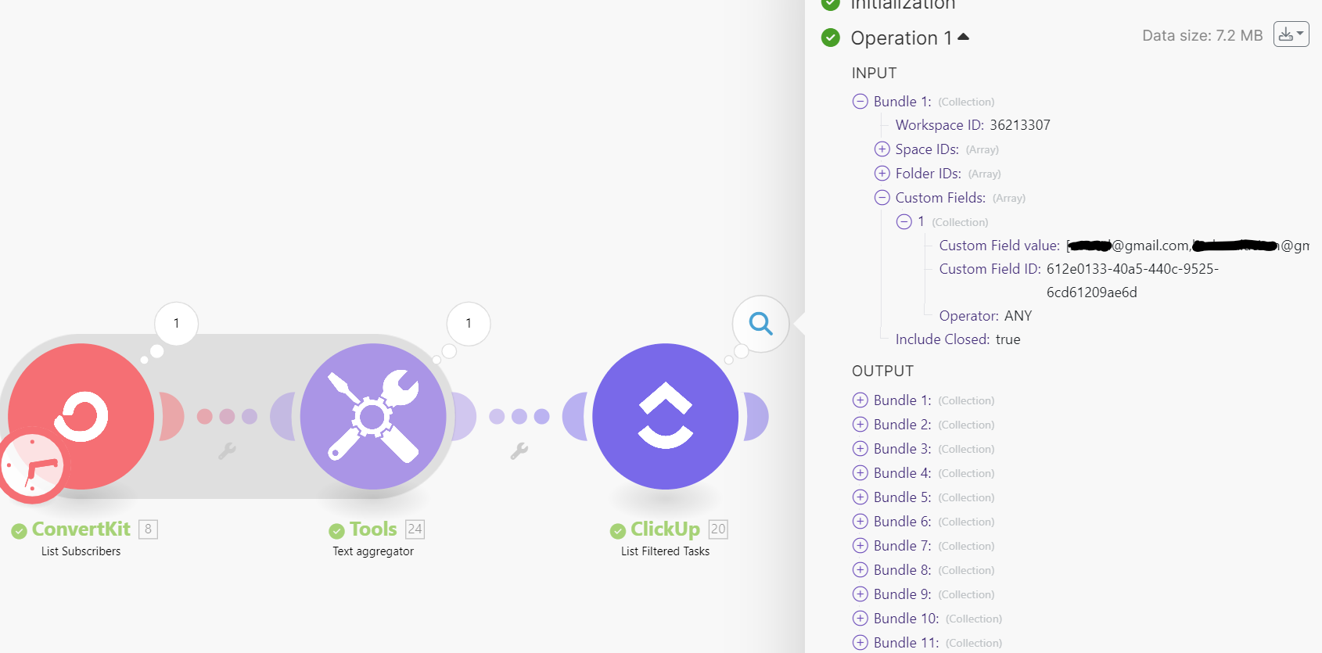
Task: Click the Text aggregator caption
Action: coord(373,551)
